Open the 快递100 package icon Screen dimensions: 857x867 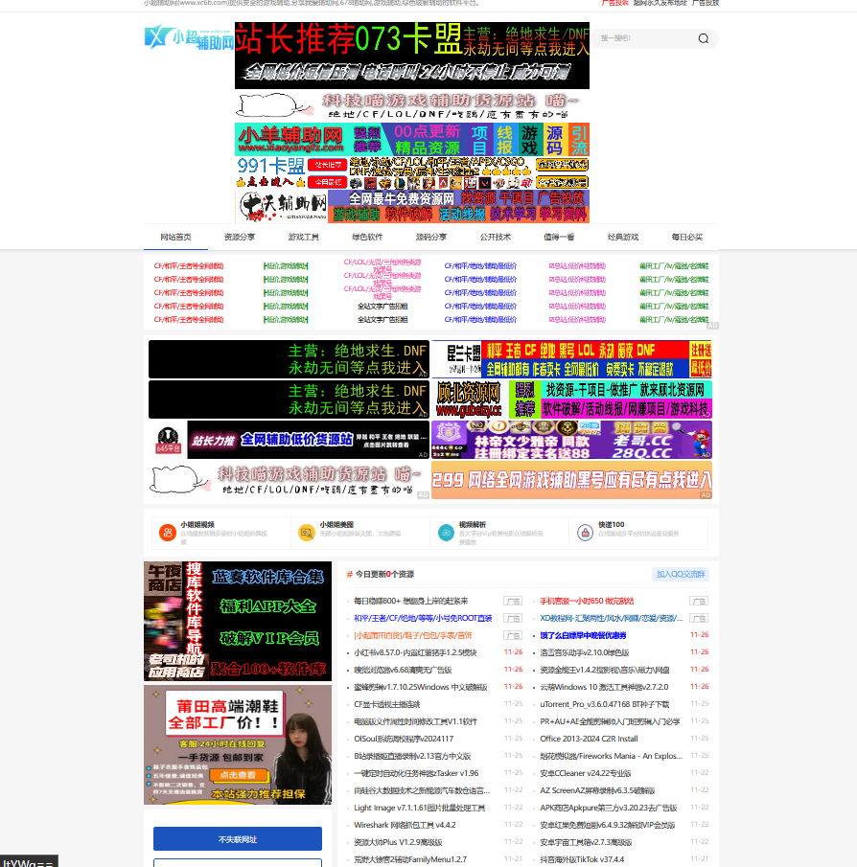coord(585,533)
